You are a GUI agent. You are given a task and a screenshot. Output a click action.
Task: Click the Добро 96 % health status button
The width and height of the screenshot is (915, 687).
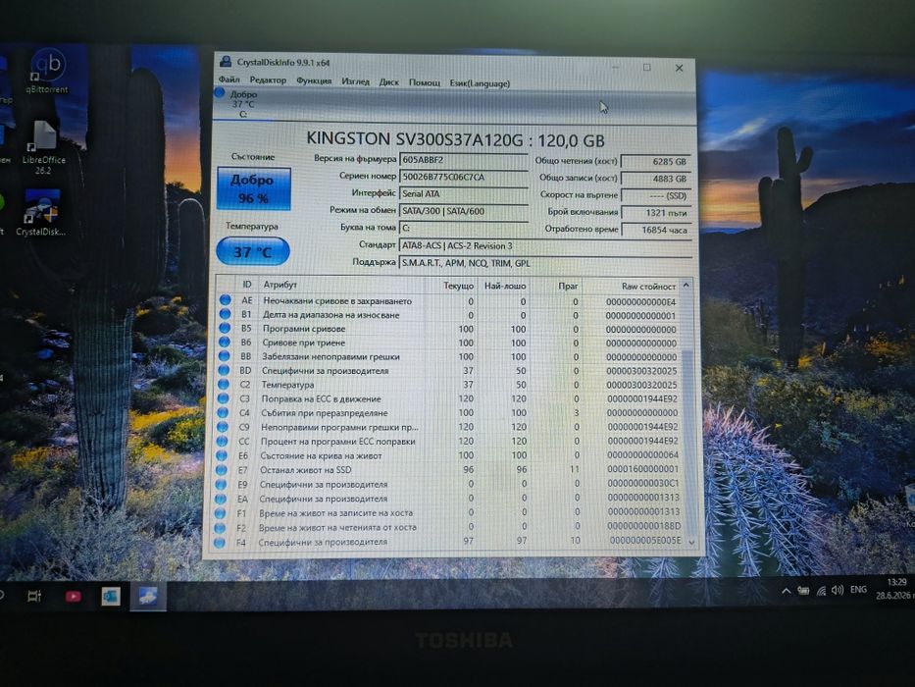[x=254, y=188]
